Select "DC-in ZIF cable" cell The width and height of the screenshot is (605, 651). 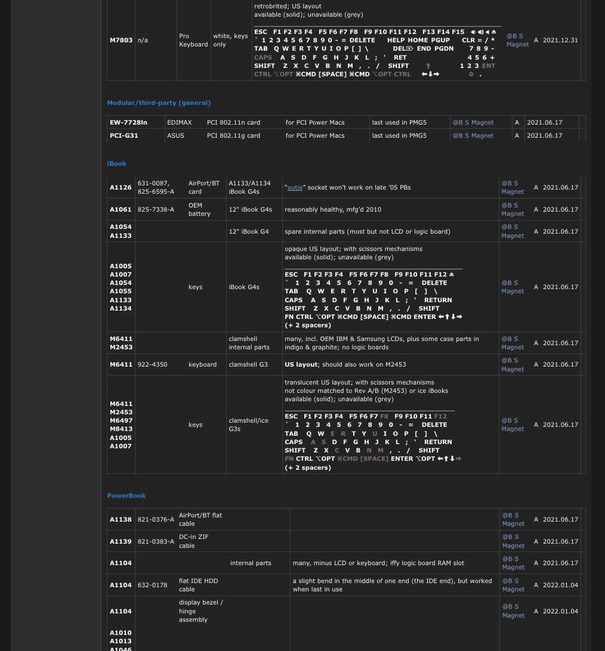tap(194, 541)
